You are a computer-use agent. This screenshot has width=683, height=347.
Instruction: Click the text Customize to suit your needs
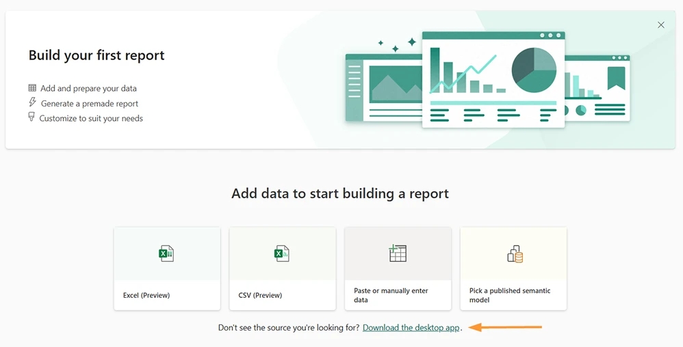tap(91, 118)
